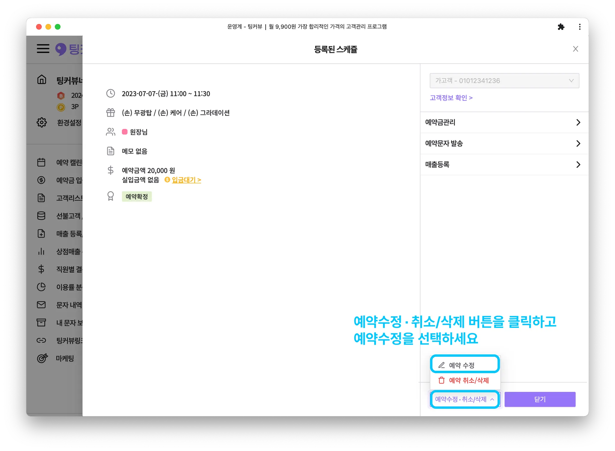Open the 고객정보 확인 link
The image size is (615, 451).
coord(451,98)
